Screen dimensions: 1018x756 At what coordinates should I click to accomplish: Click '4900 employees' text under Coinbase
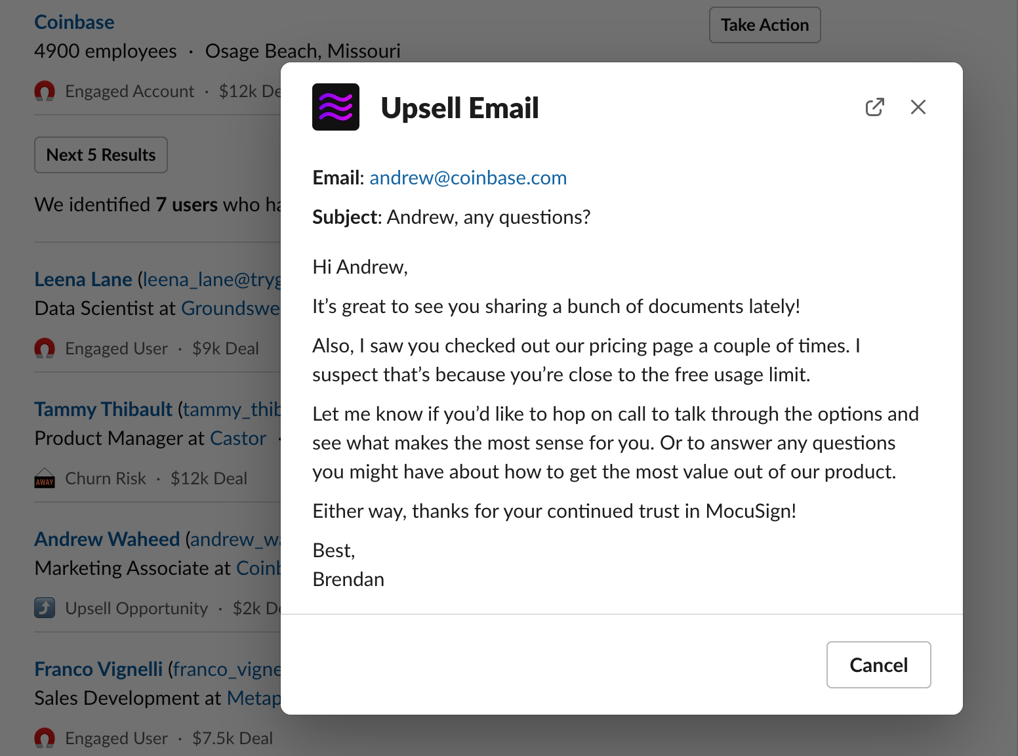click(x=106, y=51)
